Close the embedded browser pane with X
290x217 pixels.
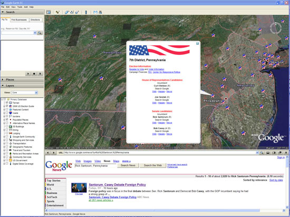click(x=286, y=153)
